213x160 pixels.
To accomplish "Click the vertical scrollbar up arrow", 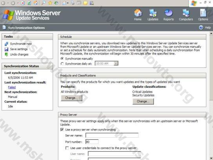I will click(211, 33).
